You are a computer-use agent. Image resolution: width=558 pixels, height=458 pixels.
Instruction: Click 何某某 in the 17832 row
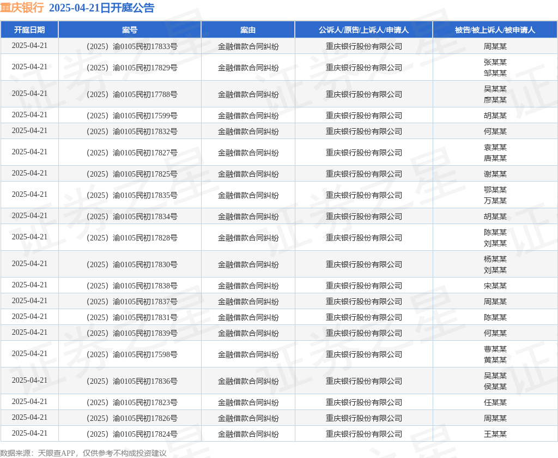pyautogui.click(x=495, y=131)
